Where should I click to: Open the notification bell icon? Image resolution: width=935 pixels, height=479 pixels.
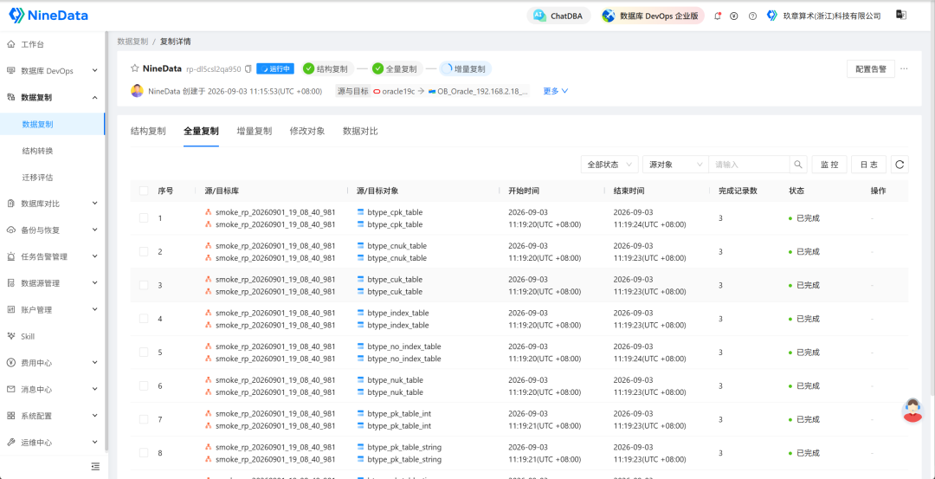tap(718, 16)
